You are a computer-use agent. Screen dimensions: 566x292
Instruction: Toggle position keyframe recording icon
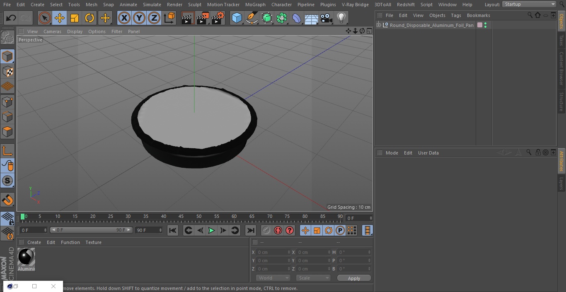(x=305, y=230)
